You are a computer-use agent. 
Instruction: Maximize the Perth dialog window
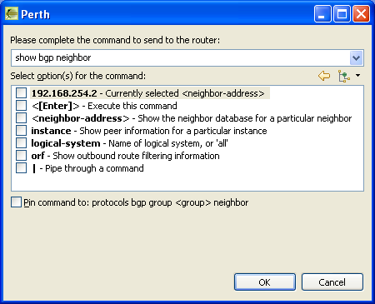click(342, 14)
